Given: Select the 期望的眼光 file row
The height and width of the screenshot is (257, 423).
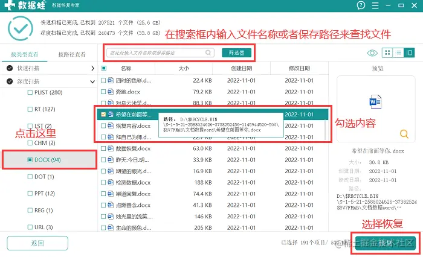Looking at the screenshot, I should point(213,171).
